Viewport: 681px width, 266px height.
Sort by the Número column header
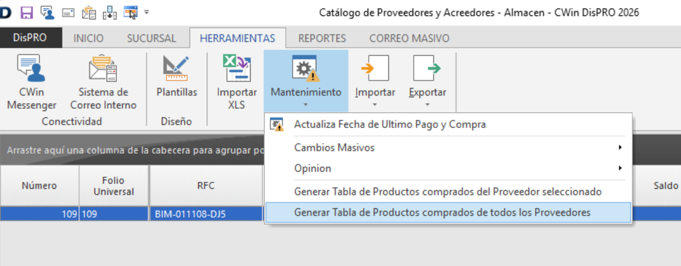tap(40, 186)
